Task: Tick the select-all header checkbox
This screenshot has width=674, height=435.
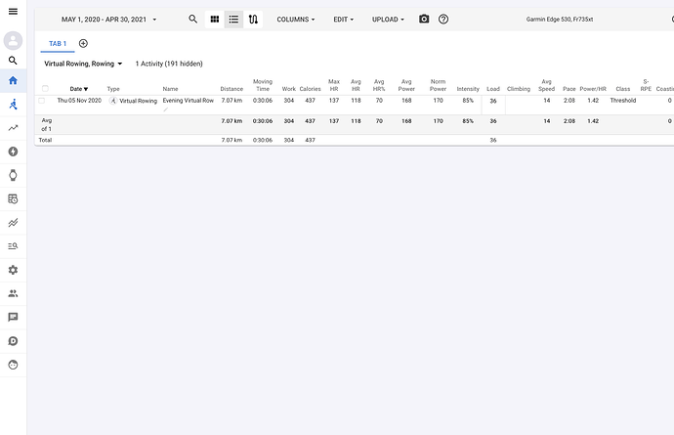Action: 44,88
